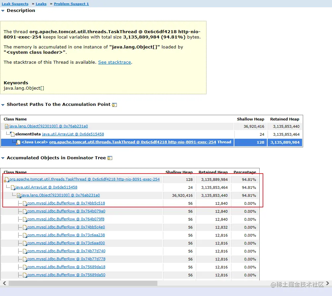
Task: Select the 3,135,889,984 retained heap cell in highlighted row
Action: coord(285,142)
